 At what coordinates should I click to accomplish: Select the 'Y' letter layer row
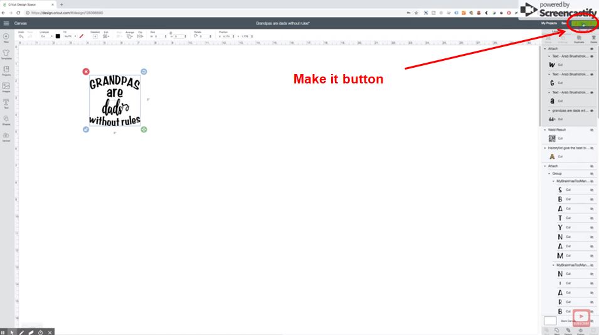[576, 228]
